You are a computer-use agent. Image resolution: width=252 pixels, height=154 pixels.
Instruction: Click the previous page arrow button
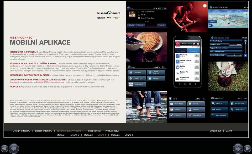pos(14,148)
